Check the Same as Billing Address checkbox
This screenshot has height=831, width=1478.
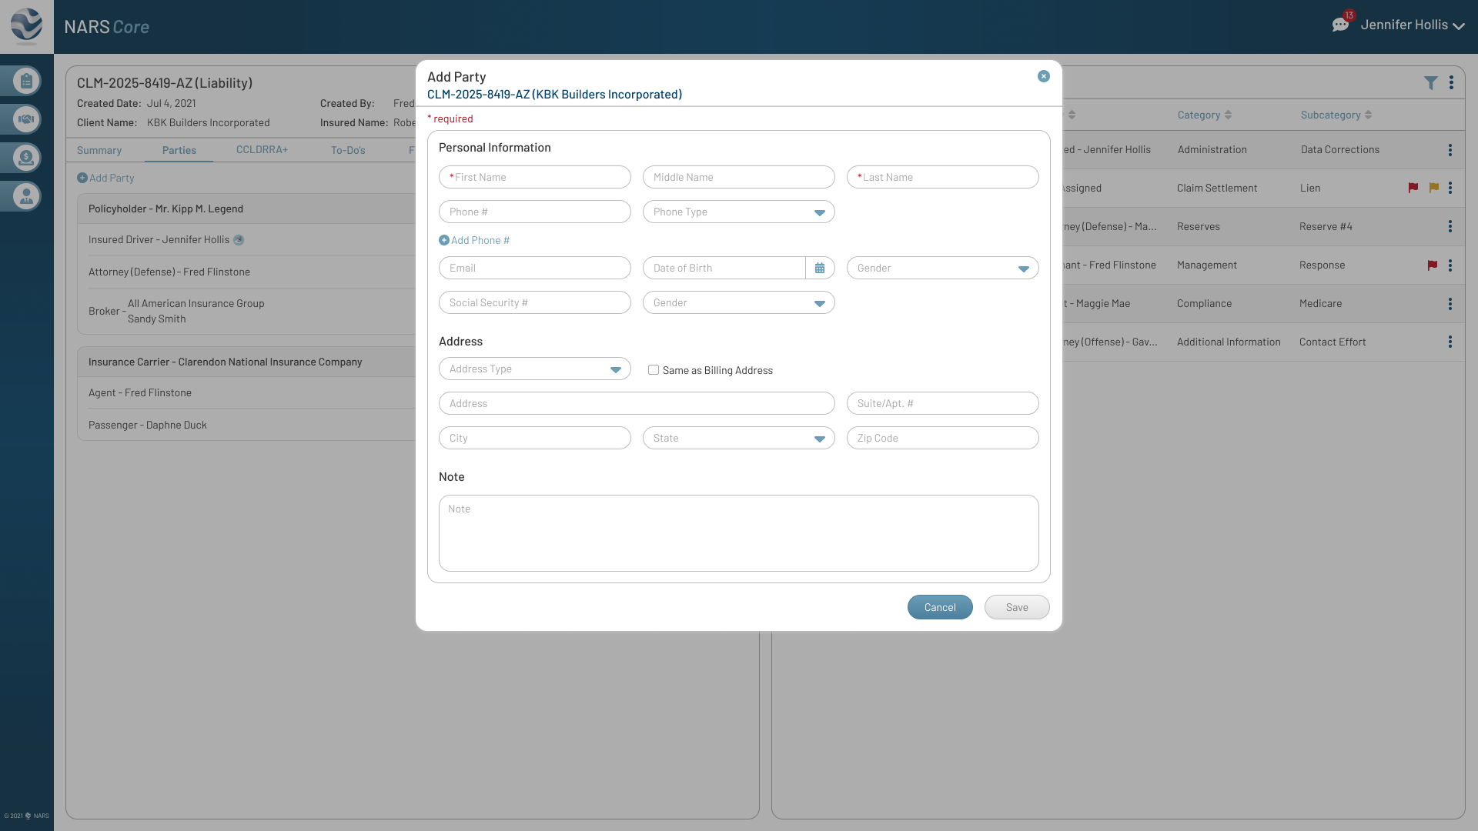click(654, 369)
